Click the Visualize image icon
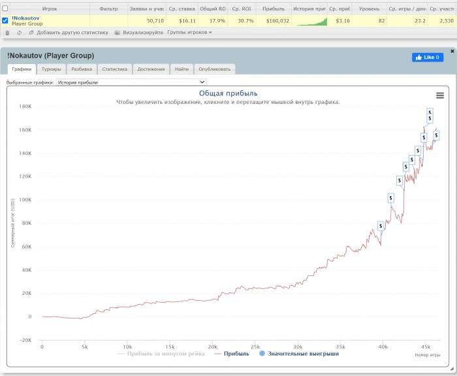Viewport: 457px width, 376px height. tap(117, 32)
